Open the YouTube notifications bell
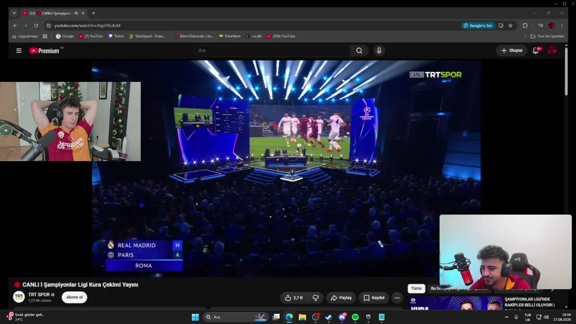Screen dimensions: 576x324 (x=535, y=50)
